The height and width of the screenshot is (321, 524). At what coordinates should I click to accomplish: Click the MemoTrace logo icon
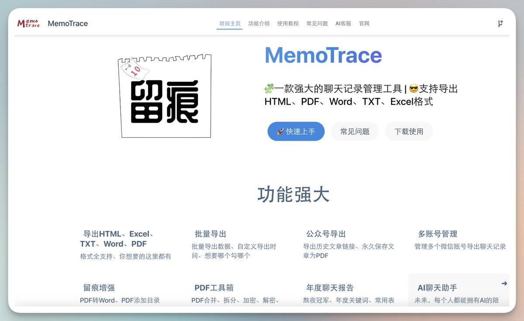click(x=28, y=23)
